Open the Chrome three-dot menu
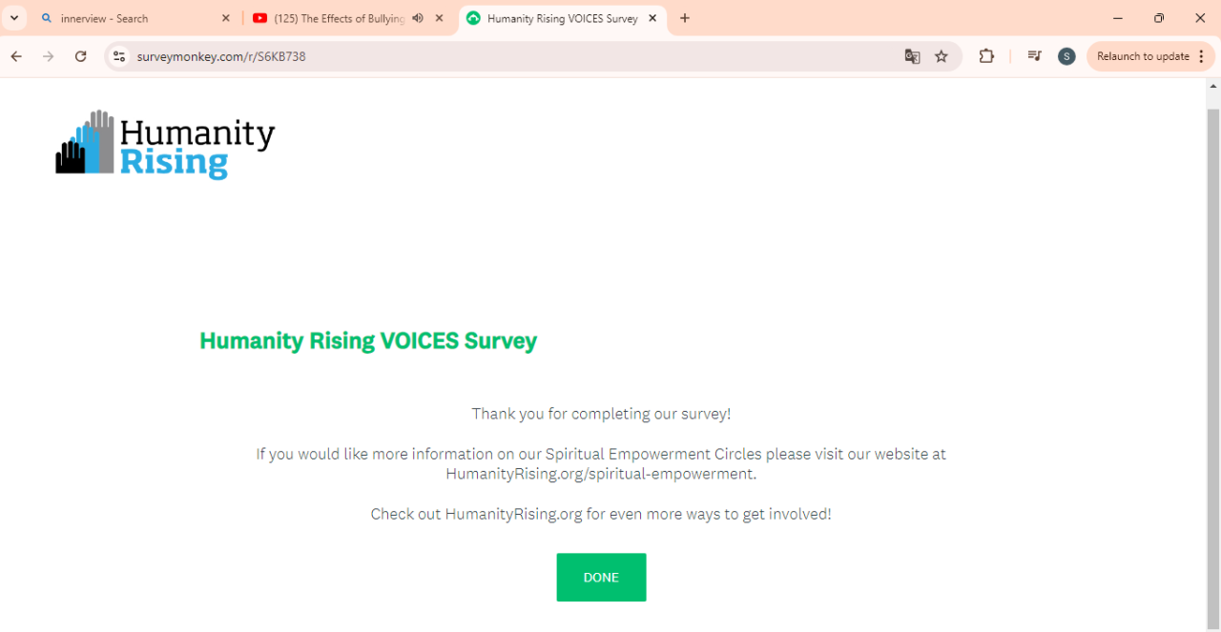 click(1201, 56)
